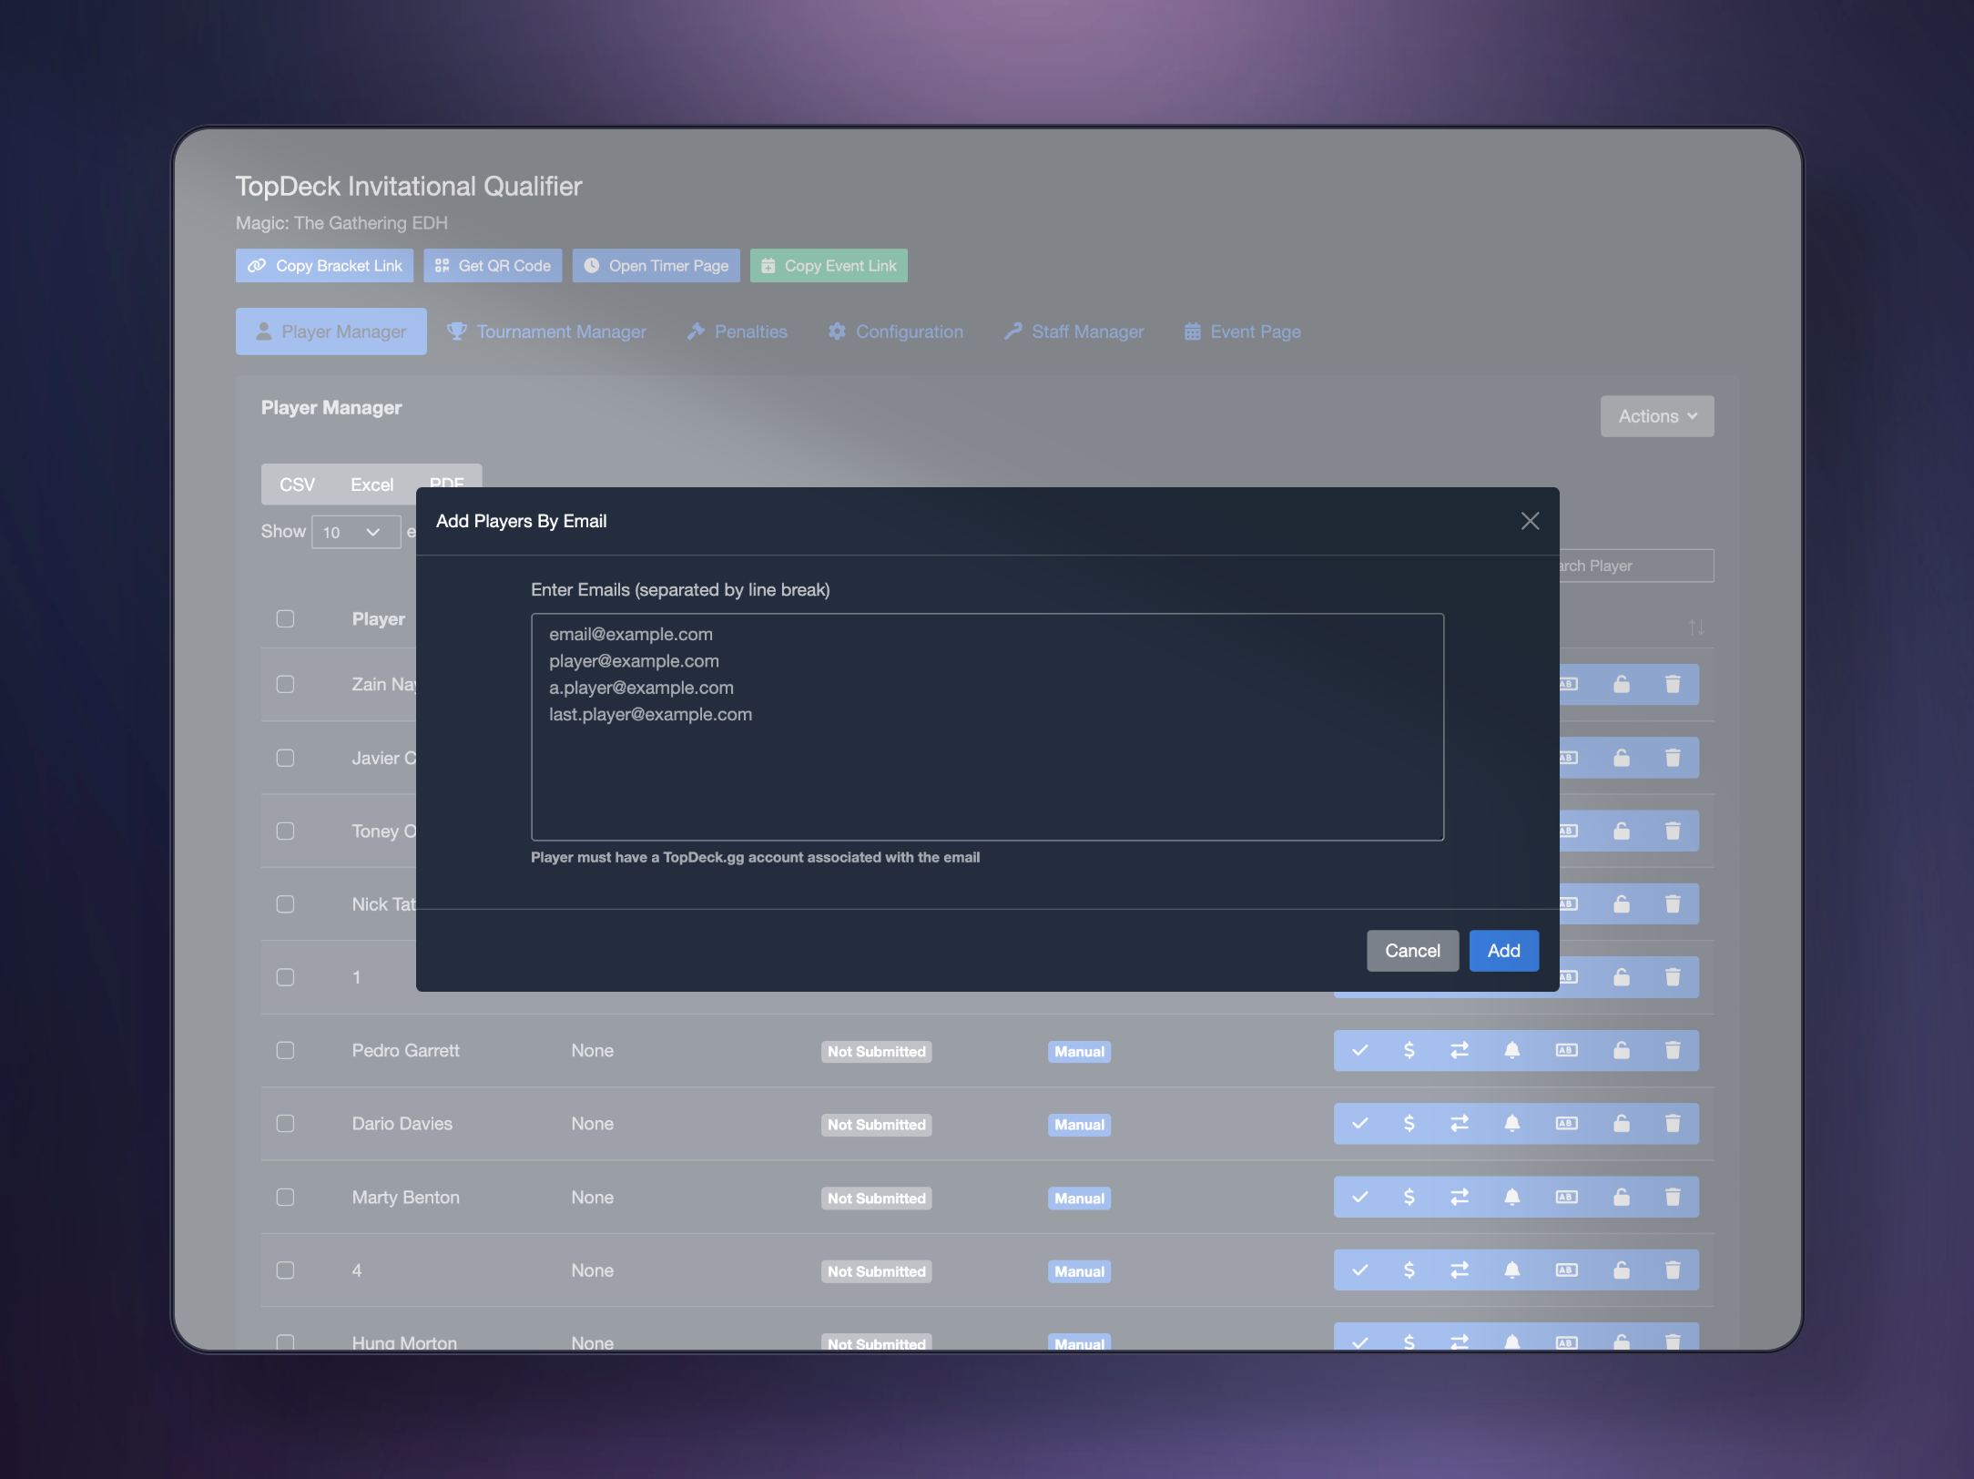Click the unlock icon in Zain's row
The width and height of the screenshot is (1974, 1479).
pos(1622,684)
